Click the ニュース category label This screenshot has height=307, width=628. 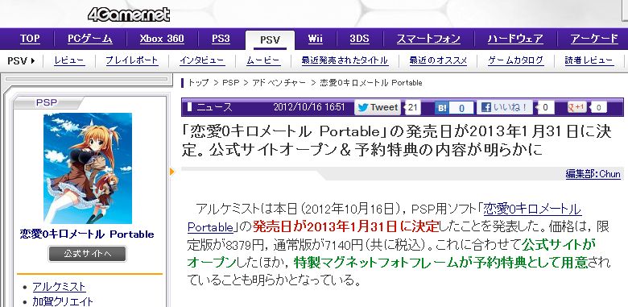pyautogui.click(x=214, y=107)
